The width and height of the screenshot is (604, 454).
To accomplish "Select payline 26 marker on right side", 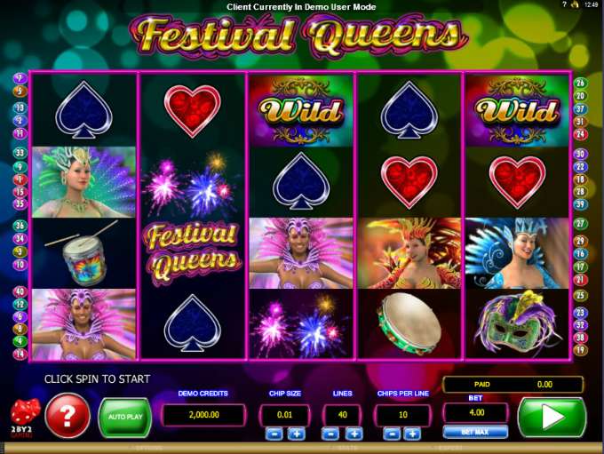I will tap(580, 83).
